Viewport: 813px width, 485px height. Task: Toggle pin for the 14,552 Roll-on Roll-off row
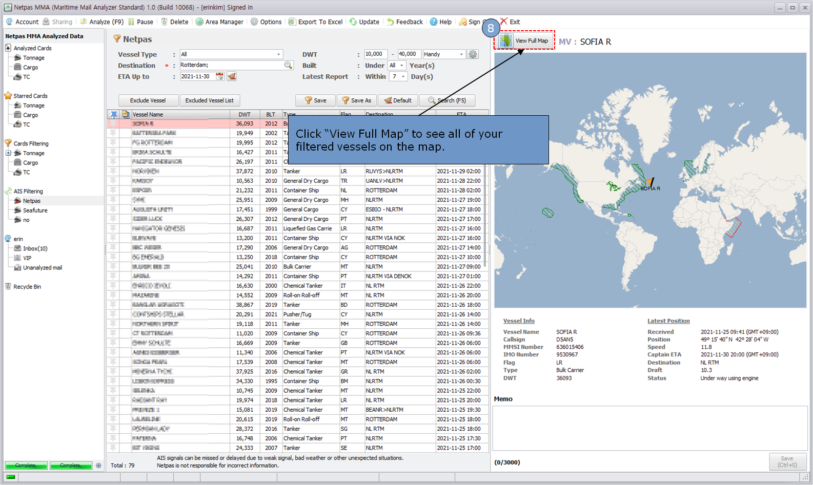coord(113,295)
